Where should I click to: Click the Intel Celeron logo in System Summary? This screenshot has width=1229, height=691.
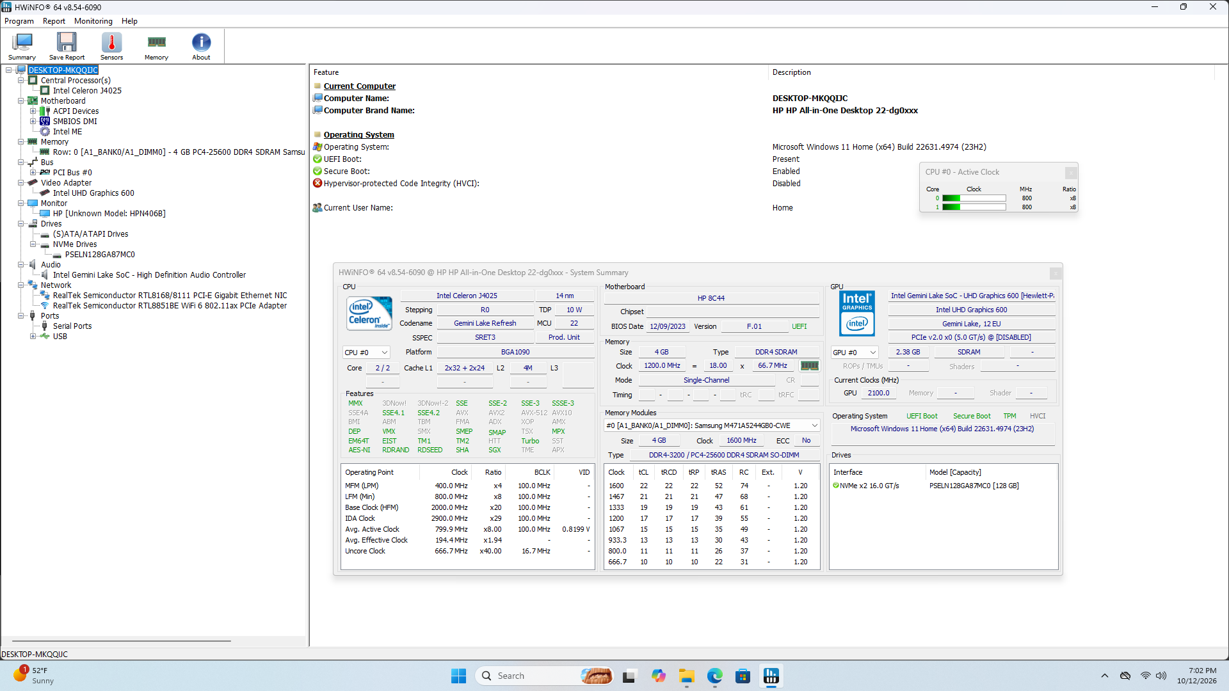[369, 313]
